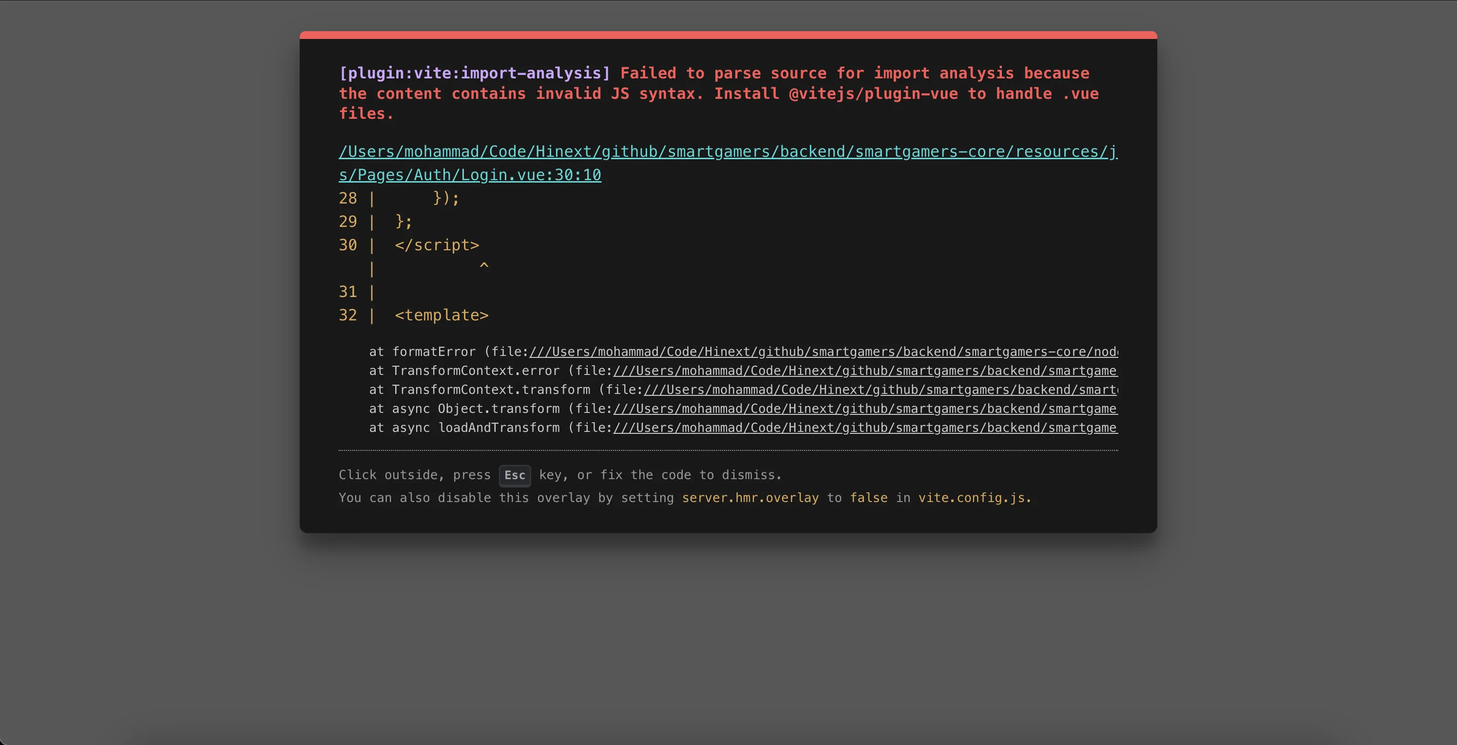Click the </script> code on line 30
This screenshot has width=1457, height=745.
click(437, 245)
